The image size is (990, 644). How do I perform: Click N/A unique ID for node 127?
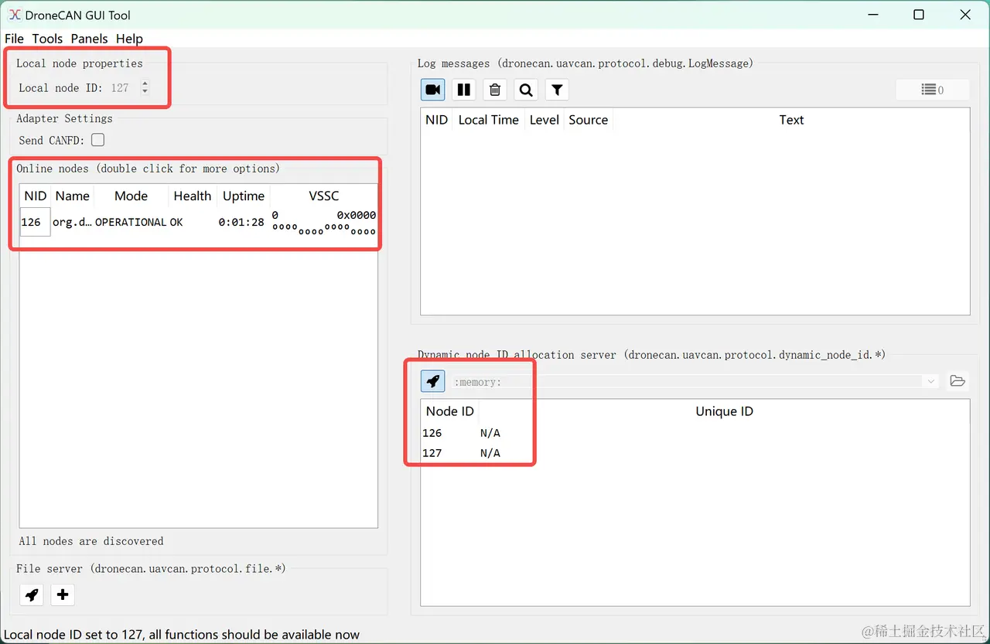(x=490, y=453)
